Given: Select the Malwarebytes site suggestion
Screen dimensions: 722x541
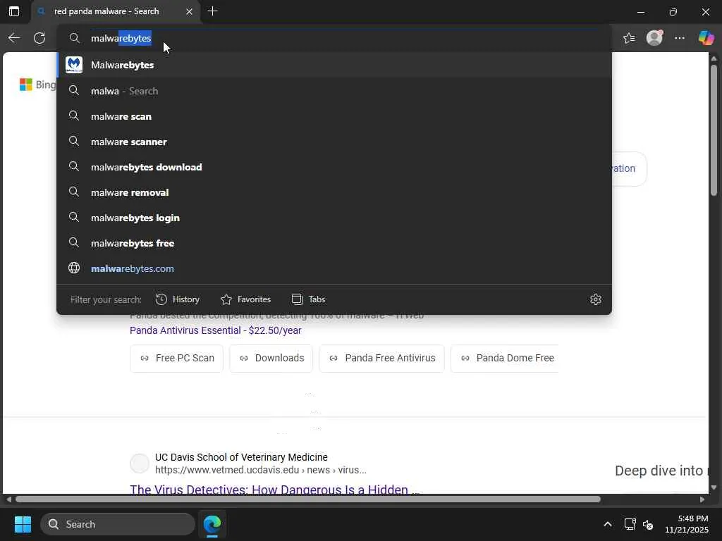Looking at the screenshot, I should point(334,65).
